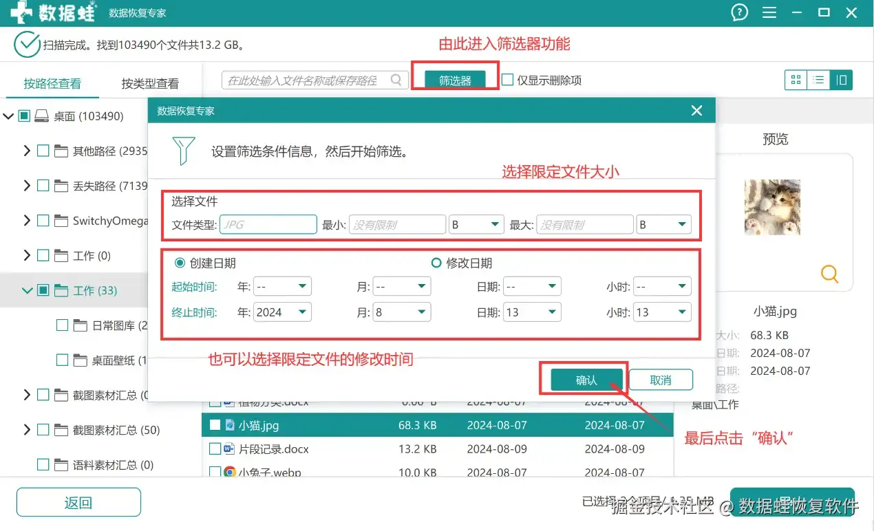Close the filter dialog with X
The width and height of the screenshot is (874, 531).
(x=696, y=111)
